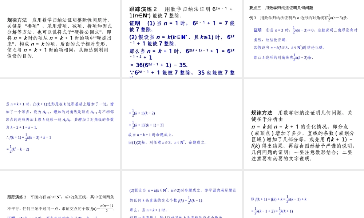Image resolution: width=364 pixels, height=218 pixels.
Task: Select the top-left slide about "规律方法 凑项"
Action: (60, 38)
